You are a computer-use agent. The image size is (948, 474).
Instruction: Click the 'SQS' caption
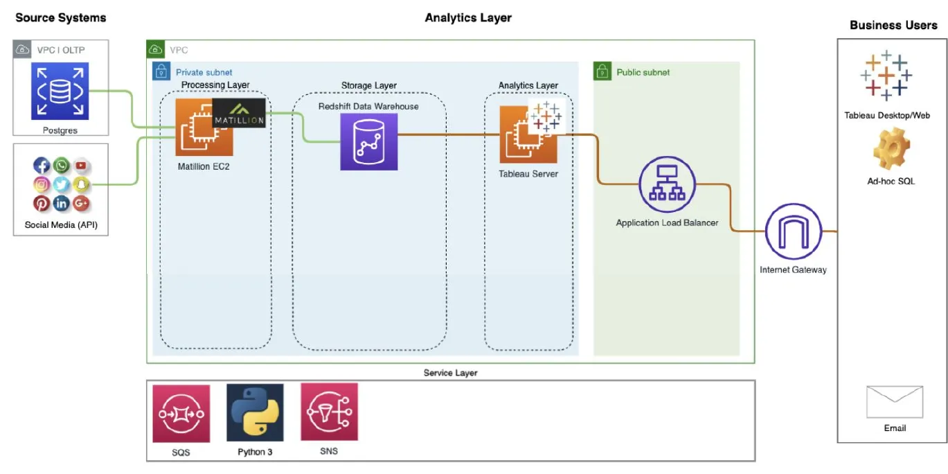point(181,453)
